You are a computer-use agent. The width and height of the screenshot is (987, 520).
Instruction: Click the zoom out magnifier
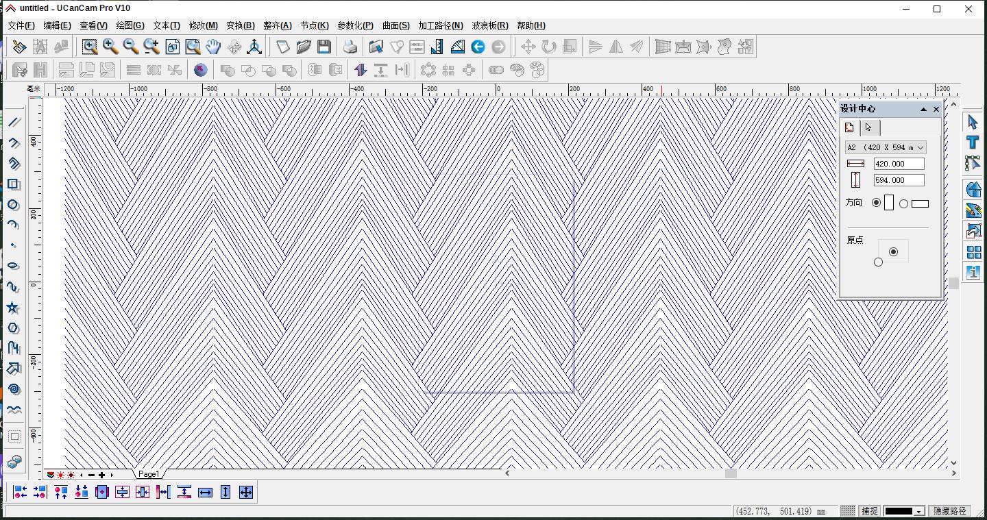click(131, 47)
